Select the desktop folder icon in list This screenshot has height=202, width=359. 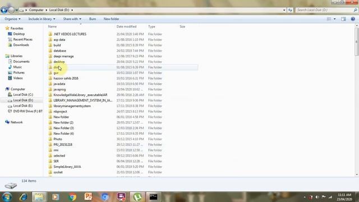[x=50, y=62]
